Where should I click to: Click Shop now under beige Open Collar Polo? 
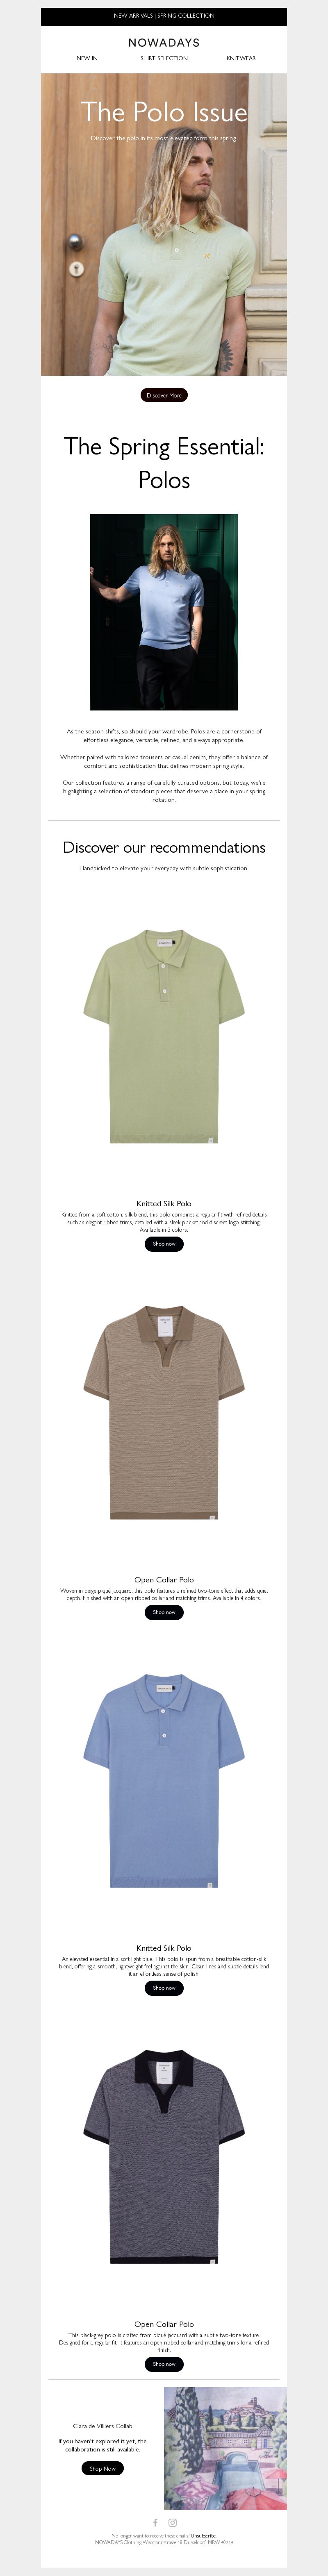pos(164,1612)
